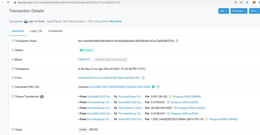Screen dimensions: 260x135
Task: Expand the 1,935.14 WBNB transfer row arrow
Action: tap(78, 119)
